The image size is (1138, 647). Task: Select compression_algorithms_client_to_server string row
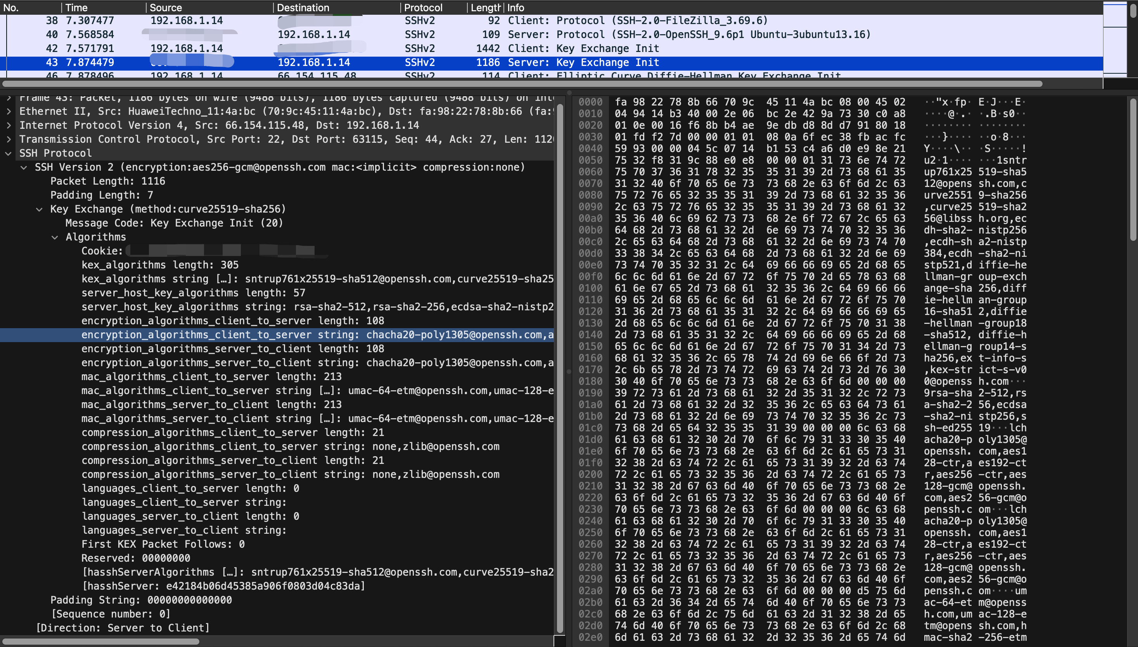click(277, 446)
